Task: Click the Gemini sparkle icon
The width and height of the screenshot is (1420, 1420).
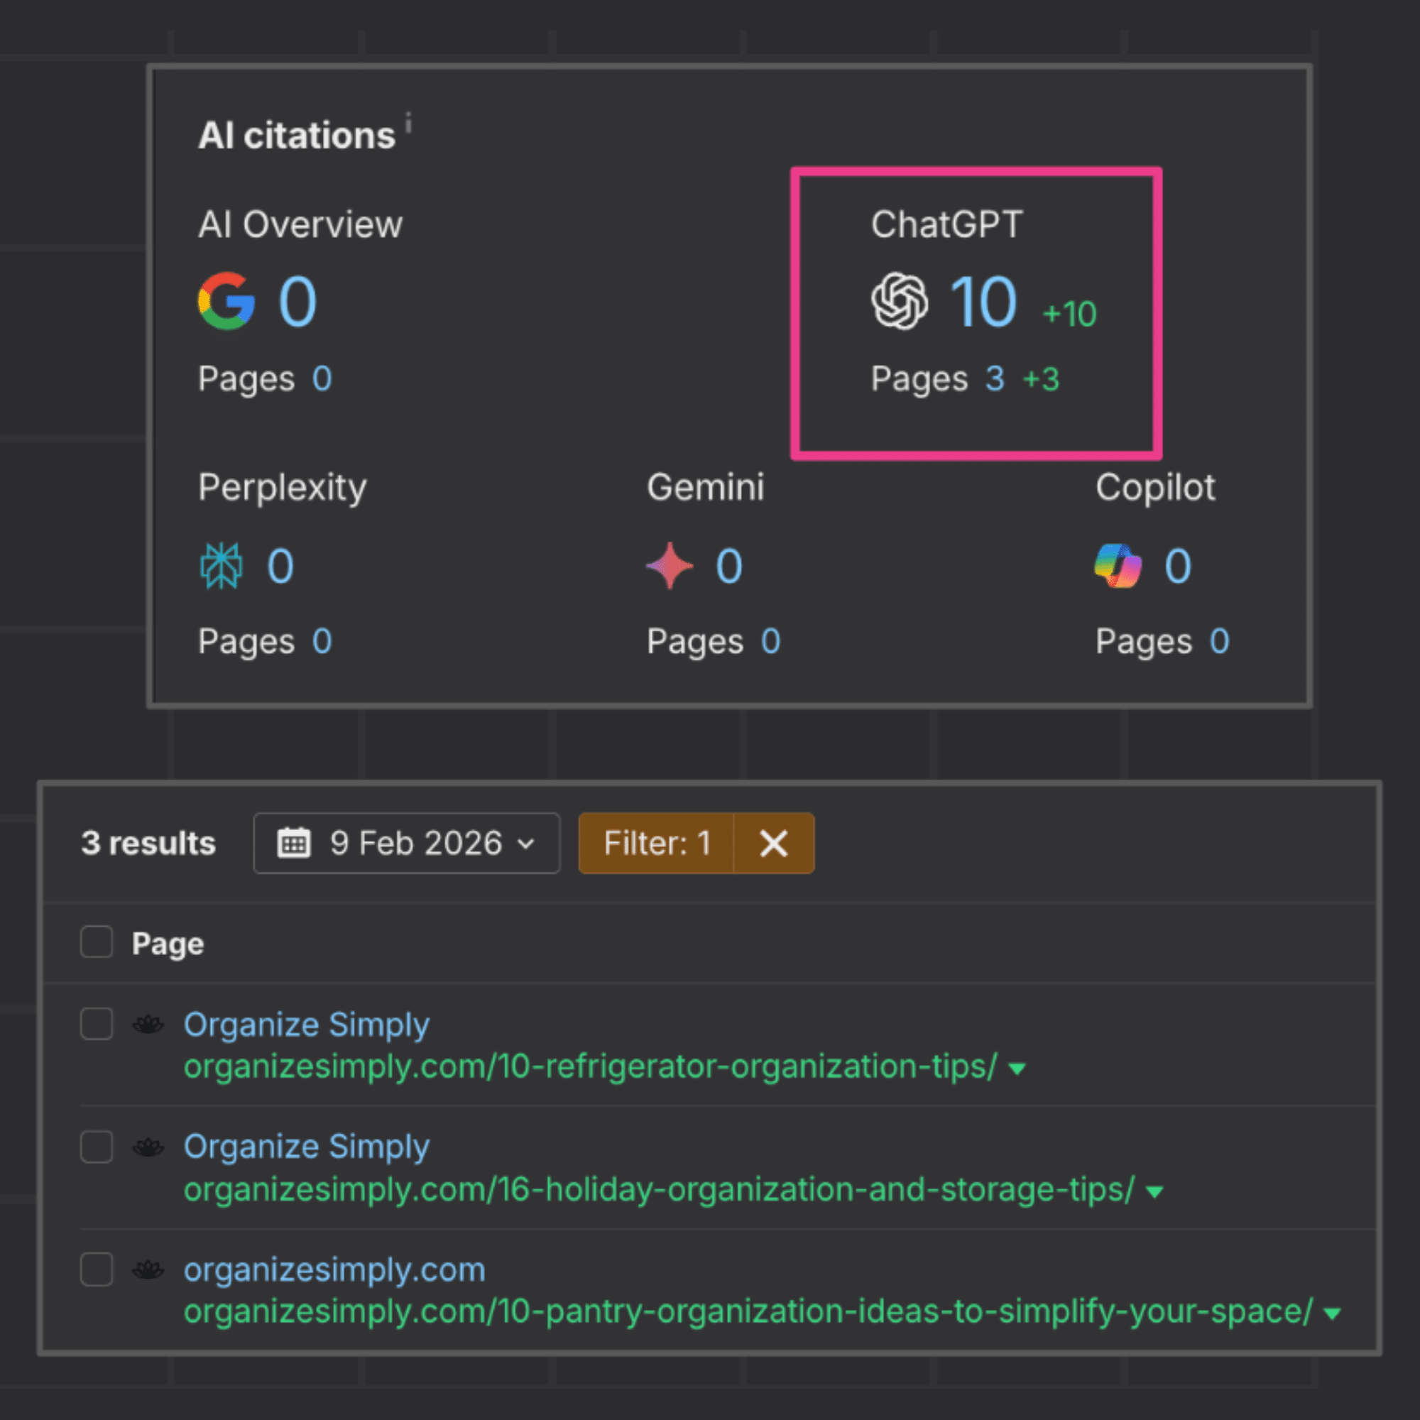Action: (670, 566)
